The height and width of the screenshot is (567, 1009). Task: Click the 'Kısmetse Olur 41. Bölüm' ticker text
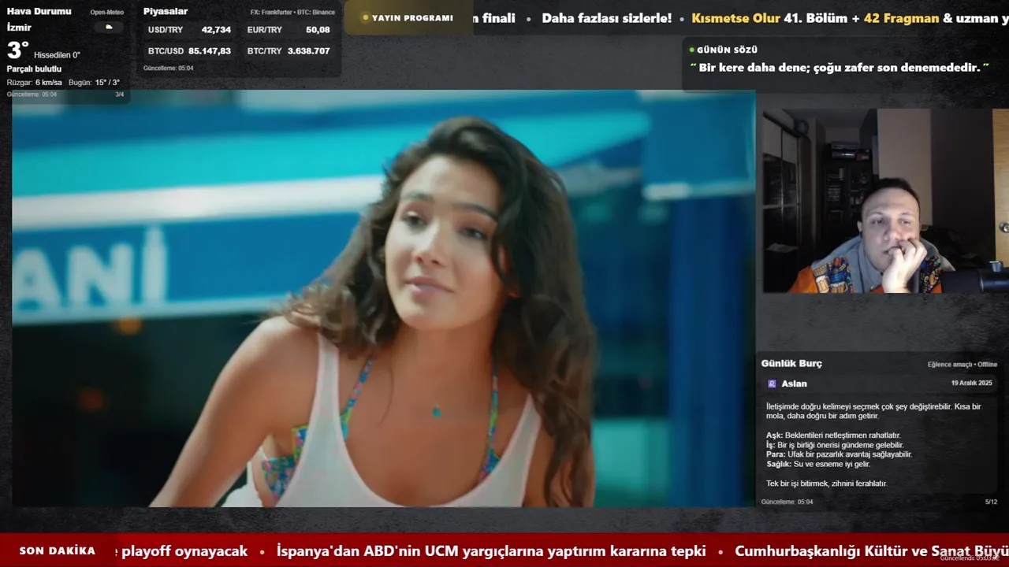(x=769, y=18)
